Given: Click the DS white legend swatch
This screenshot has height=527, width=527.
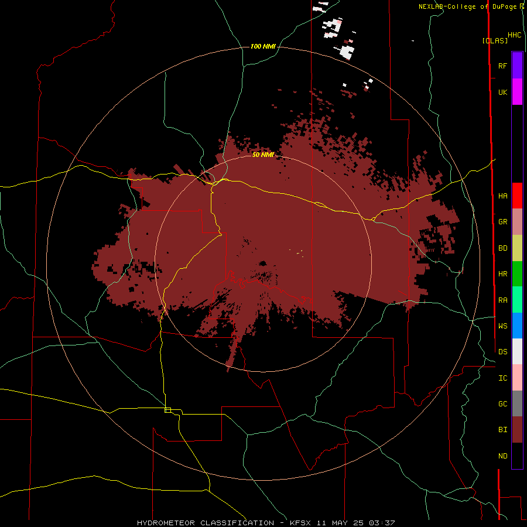Looking at the screenshot, I should point(517,351).
